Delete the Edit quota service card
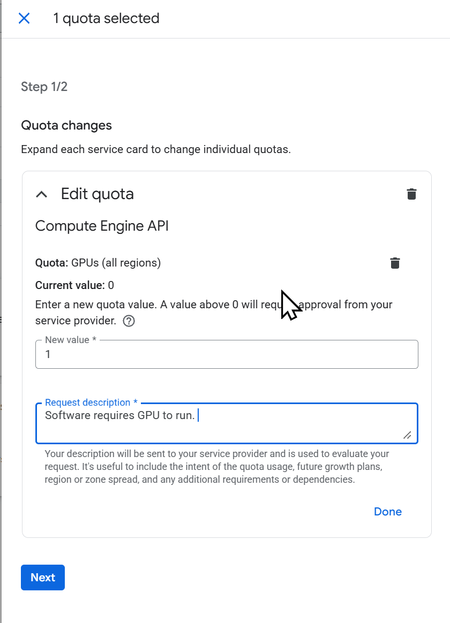 pyautogui.click(x=411, y=194)
